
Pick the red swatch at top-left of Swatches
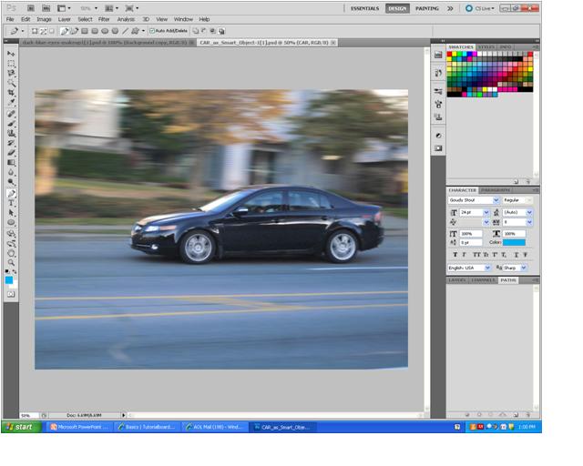pyautogui.click(x=449, y=55)
